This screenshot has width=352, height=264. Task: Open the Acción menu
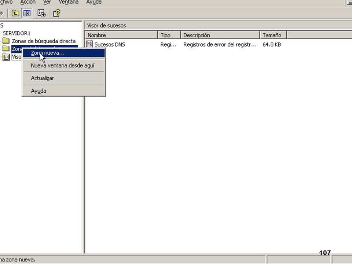click(28, 2)
